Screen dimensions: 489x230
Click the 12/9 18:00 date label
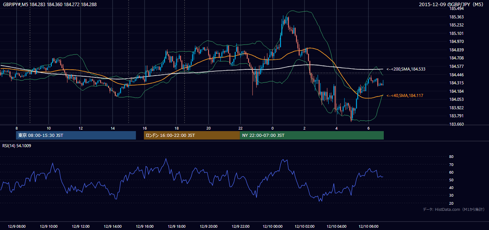pos(176,227)
